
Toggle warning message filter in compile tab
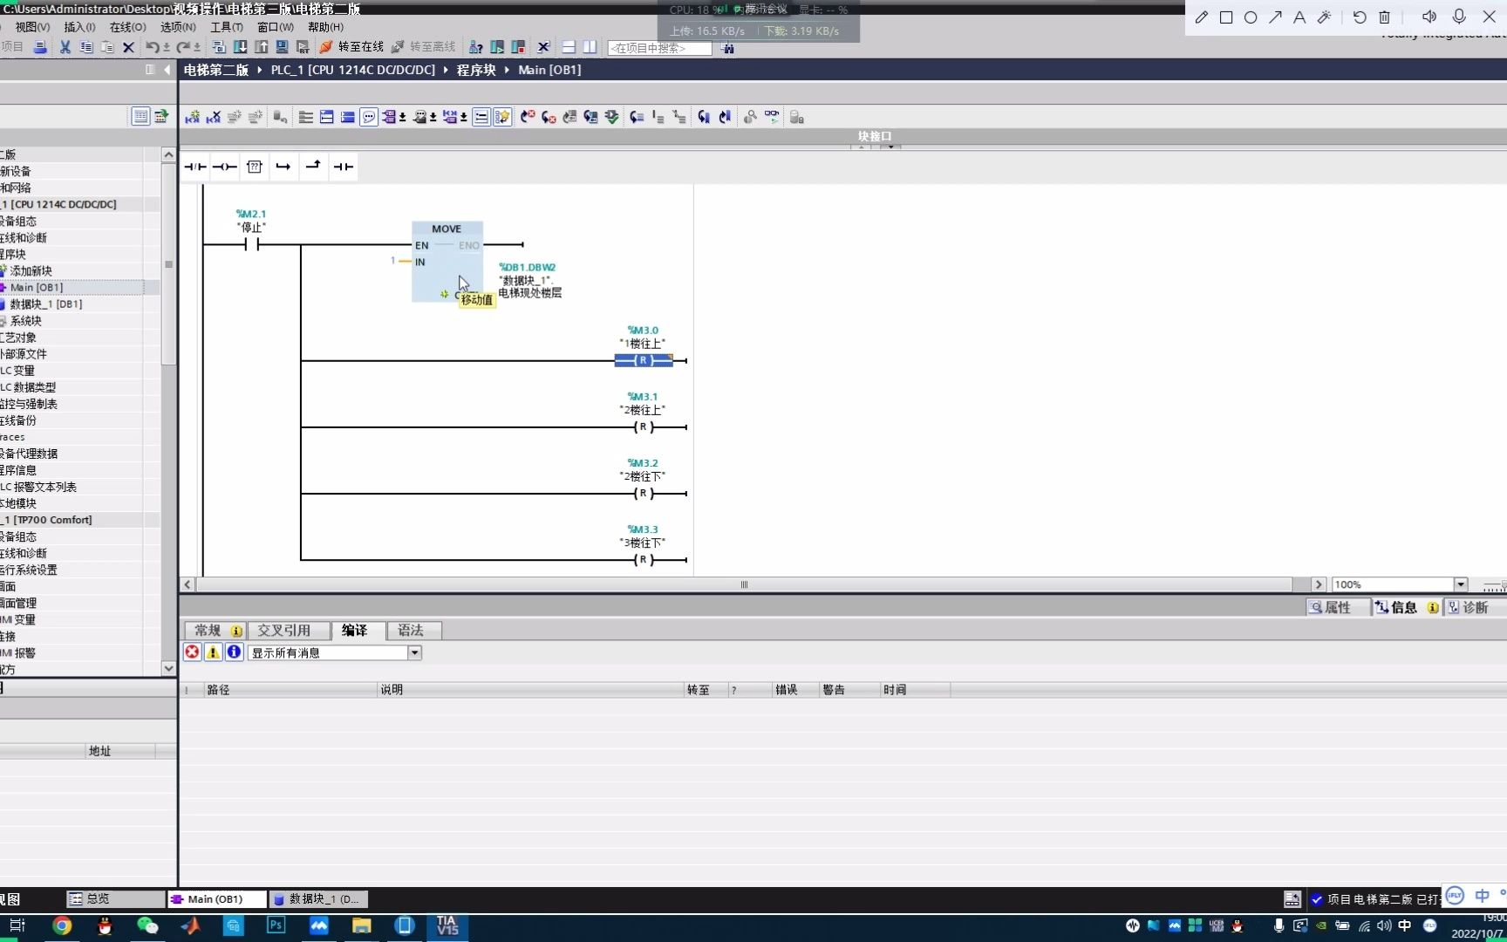213,652
